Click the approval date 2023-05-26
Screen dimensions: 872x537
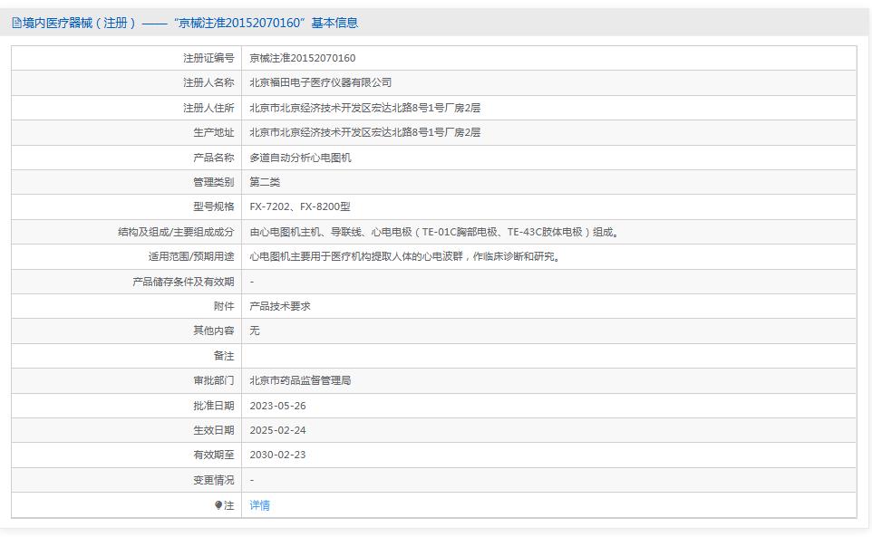[277, 406]
